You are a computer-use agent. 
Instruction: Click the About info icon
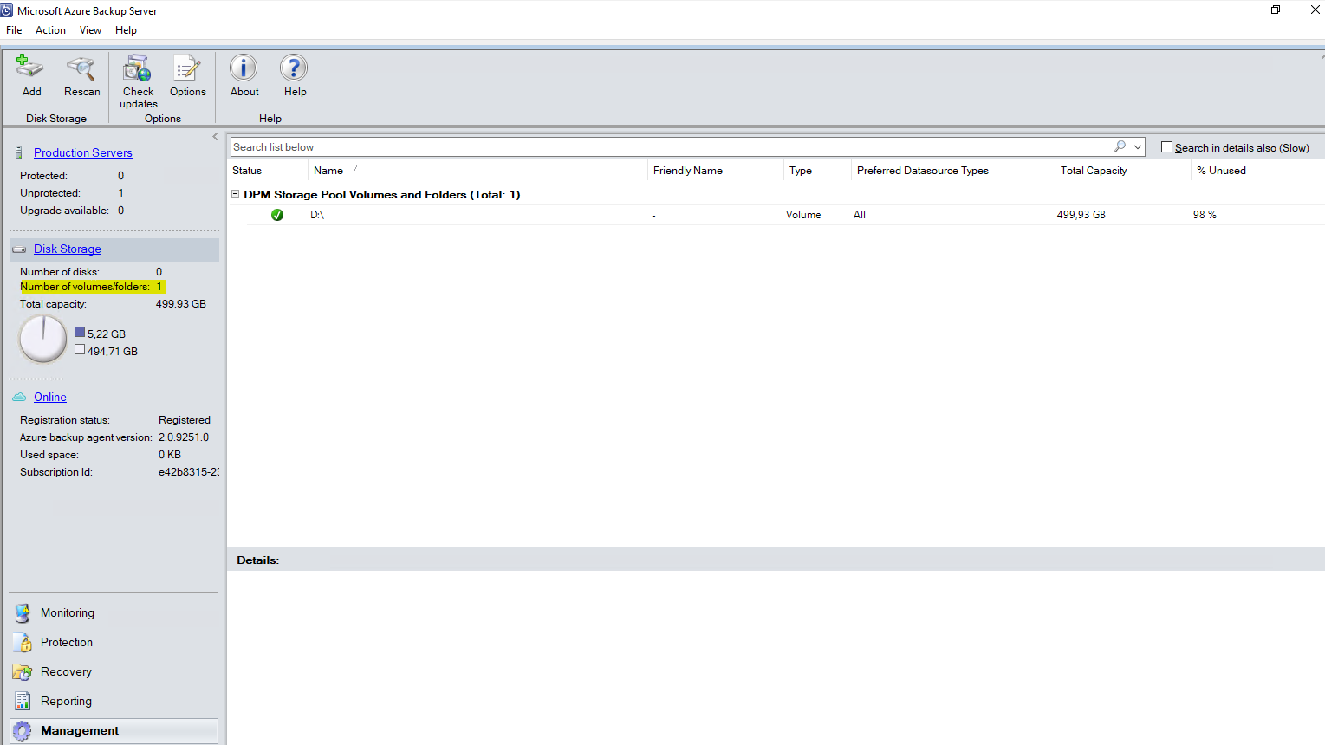(x=244, y=68)
